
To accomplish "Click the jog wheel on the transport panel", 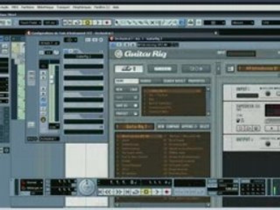I will click(87, 187).
